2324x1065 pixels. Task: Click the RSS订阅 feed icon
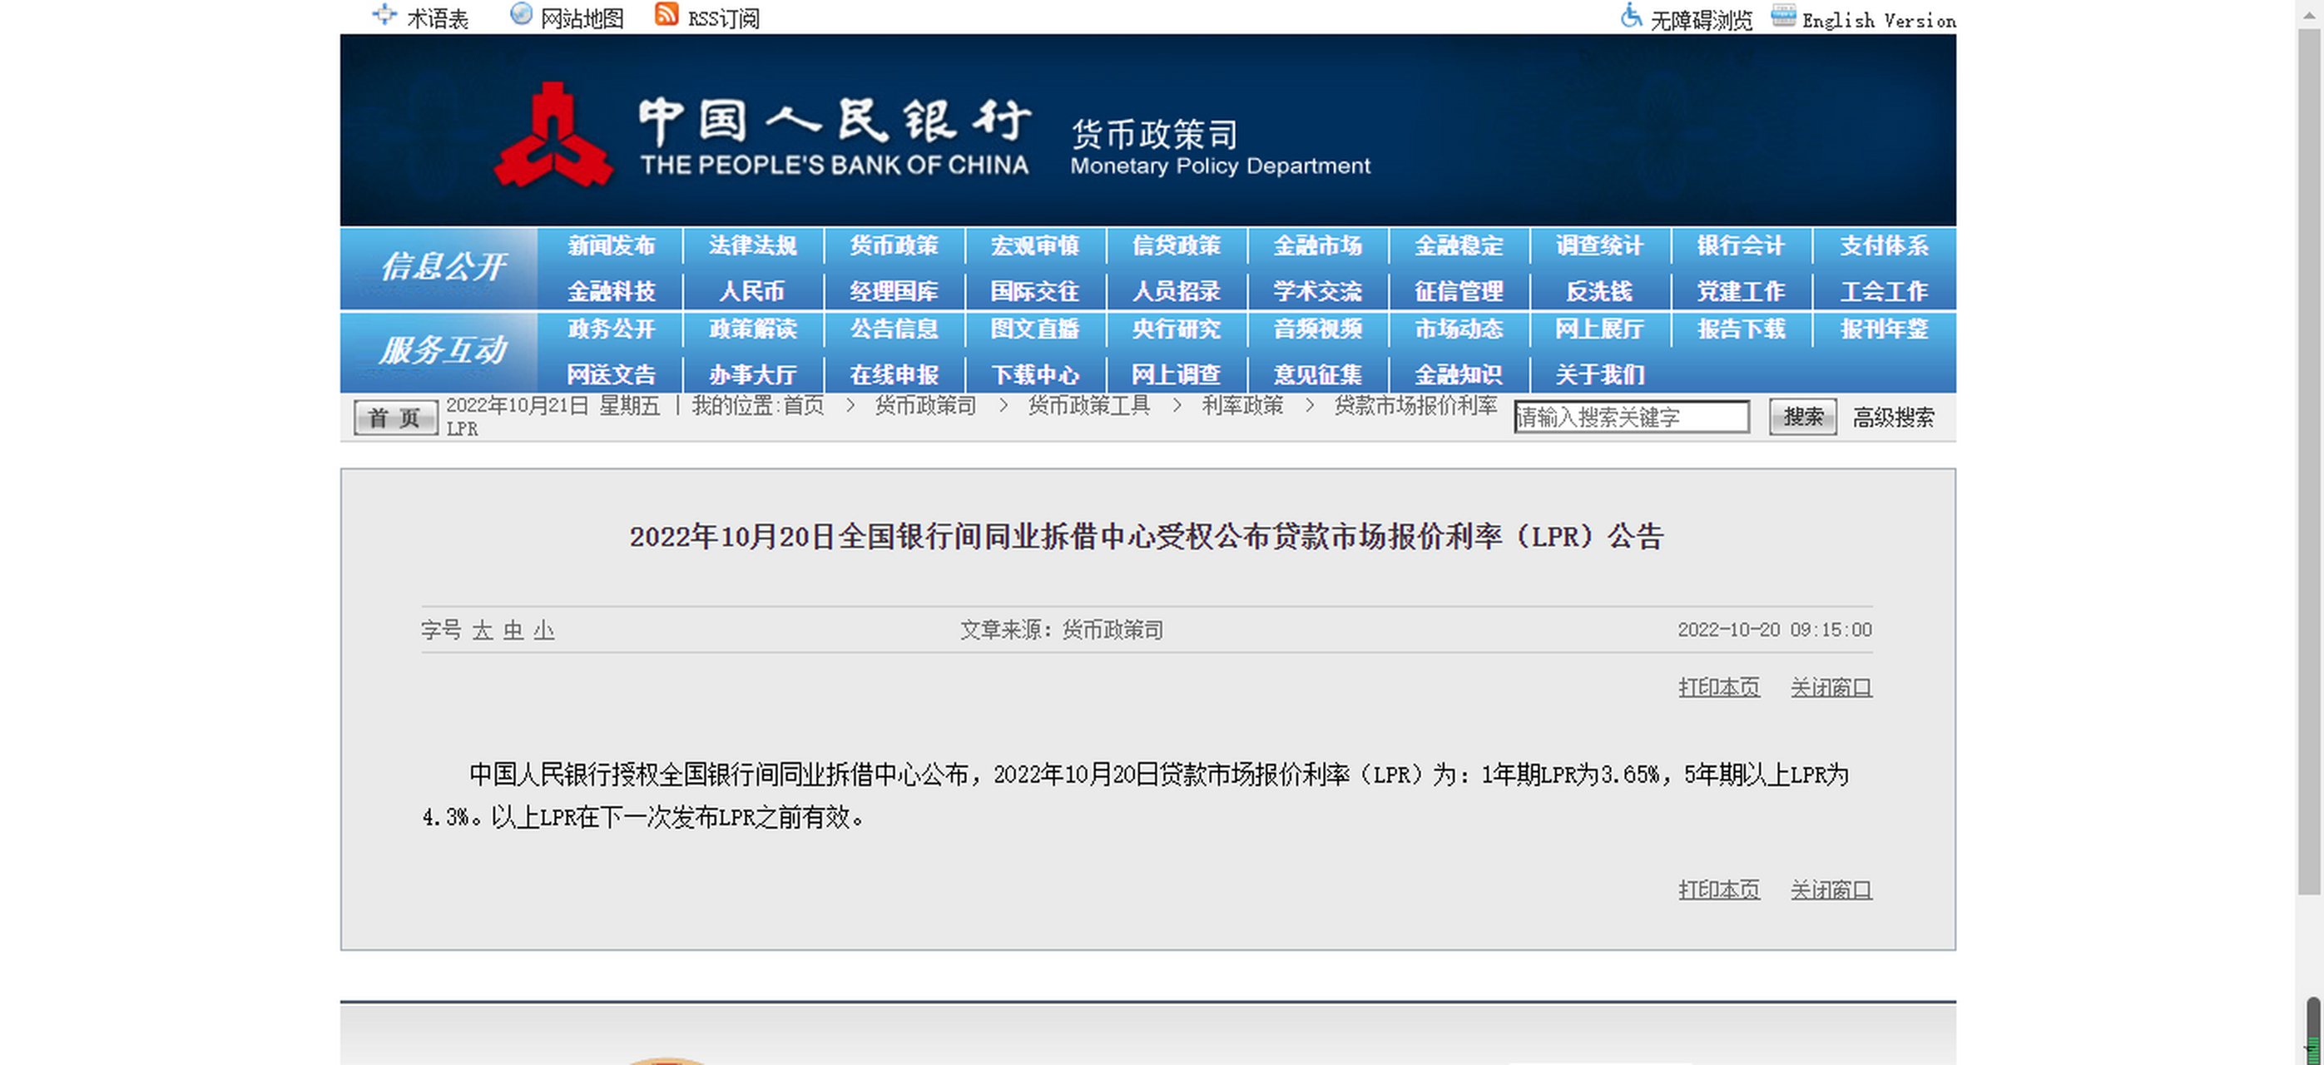[666, 14]
